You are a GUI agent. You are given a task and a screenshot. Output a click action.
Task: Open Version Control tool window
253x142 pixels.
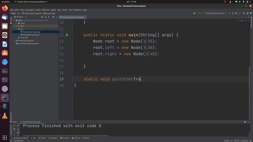click(21, 138)
